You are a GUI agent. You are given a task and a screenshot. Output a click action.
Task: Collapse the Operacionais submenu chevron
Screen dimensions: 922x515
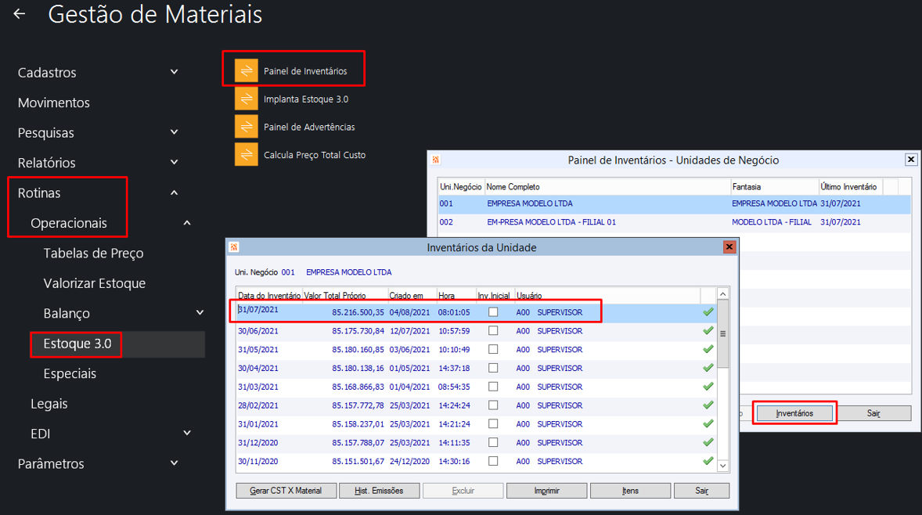pyautogui.click(x=187, y=223)
